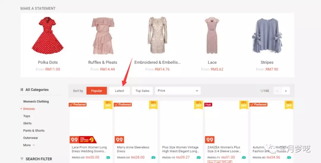This screenshot has height=163, width=321.
Task: Expand the More categories list
Action: [x=29, y=145]
